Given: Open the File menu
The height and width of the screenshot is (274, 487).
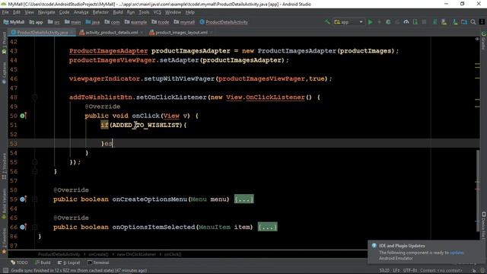Looking at the screenshot, I should 5,12.
